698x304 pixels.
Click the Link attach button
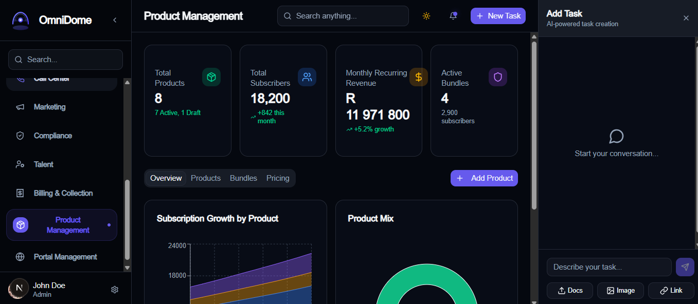(671, 291)
